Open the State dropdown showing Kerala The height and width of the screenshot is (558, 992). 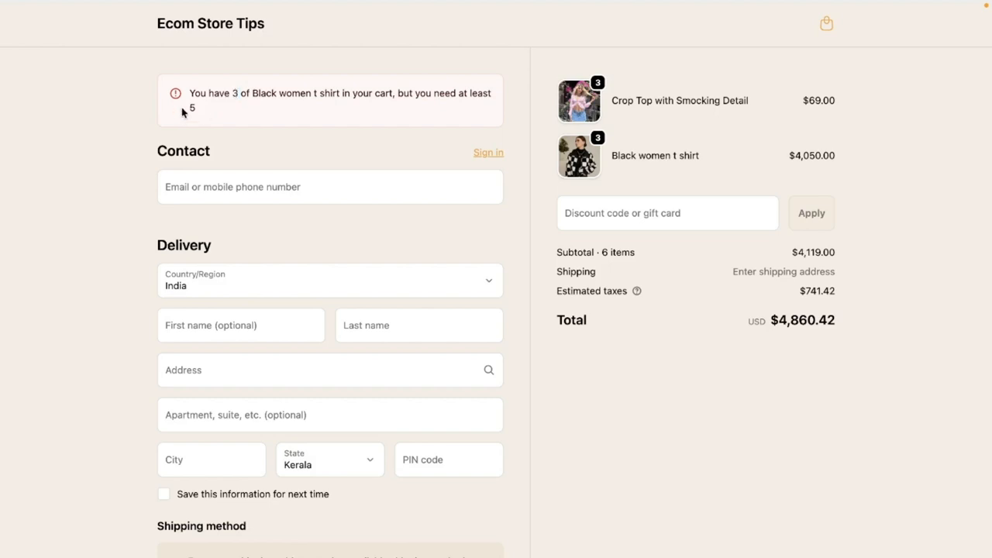pyautogui.click(x=330, y=460)
